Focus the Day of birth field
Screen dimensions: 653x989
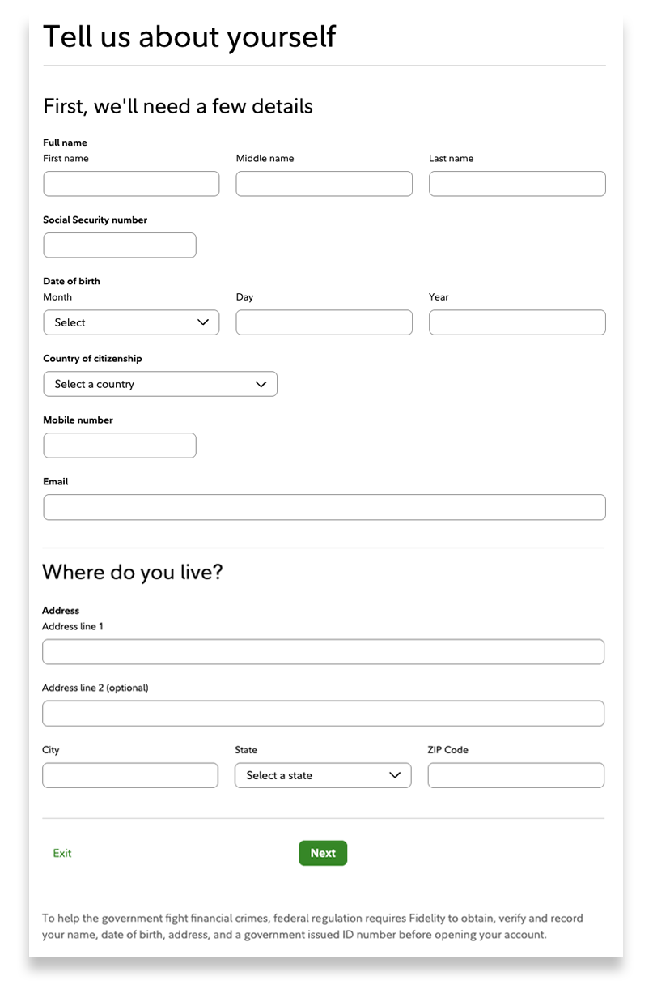324,322
